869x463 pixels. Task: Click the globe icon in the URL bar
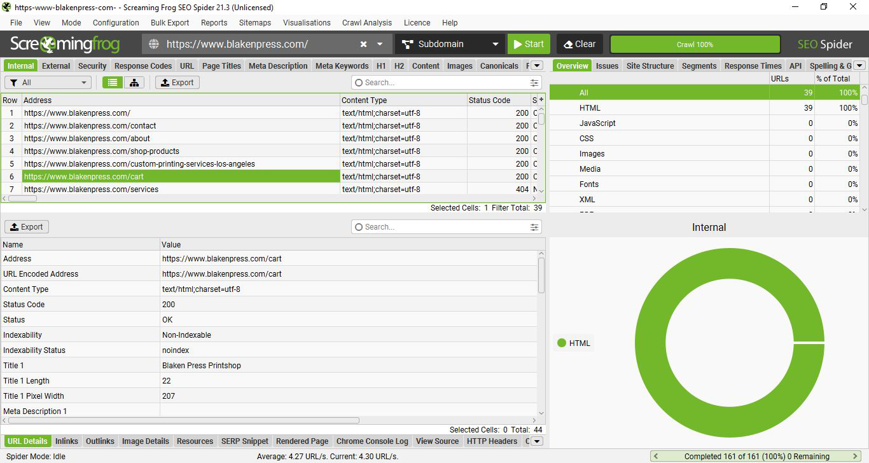click(x=153, y=44)
